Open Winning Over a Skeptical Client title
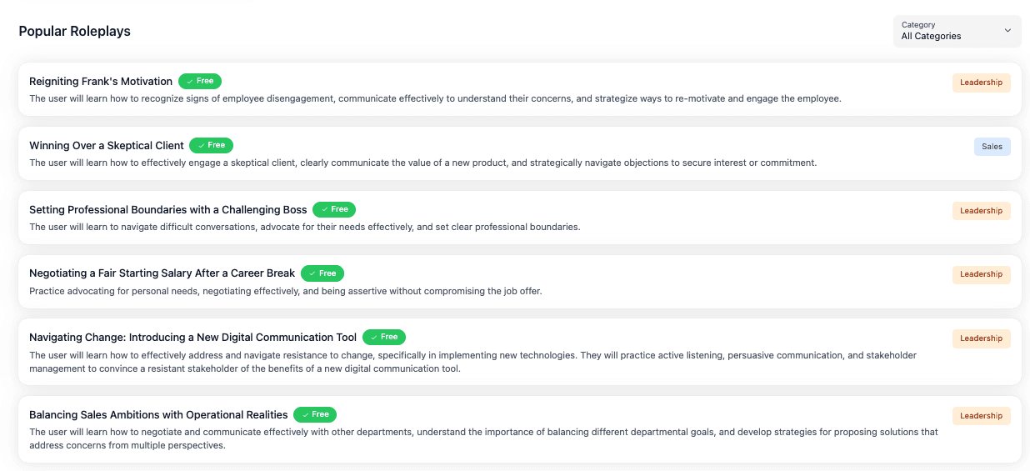Image resolution: width=1030 pixels, height=471 pixels. pyautogui.click(x=107, y=145)
